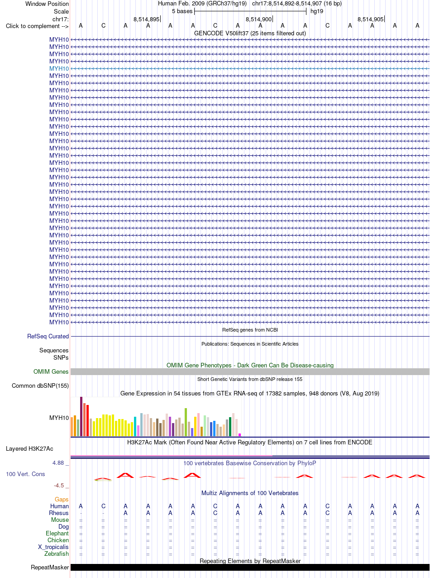The image size is (430, 578).
Task: Click the chr17:8,514,892-8,514,907 (16 bp) position text
Action: (297, 4)
